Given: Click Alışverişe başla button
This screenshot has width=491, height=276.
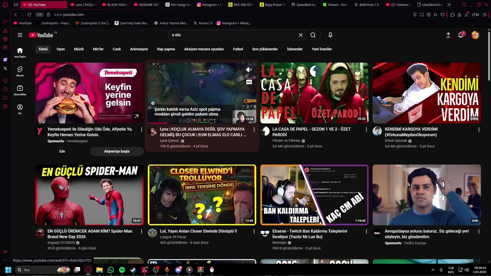Looking at the screenshot, I should pyautogui.click(x=117, y=151).
